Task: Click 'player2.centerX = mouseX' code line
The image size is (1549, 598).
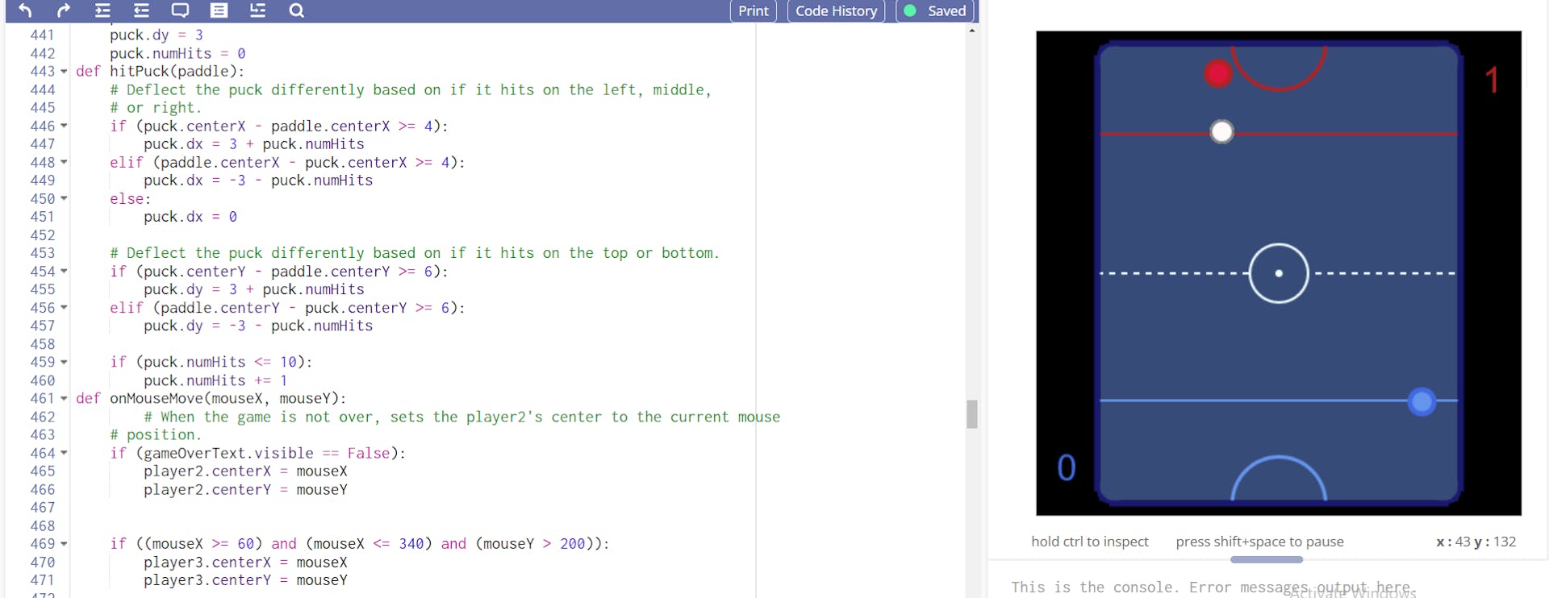Action: click(x=245, y=471)
